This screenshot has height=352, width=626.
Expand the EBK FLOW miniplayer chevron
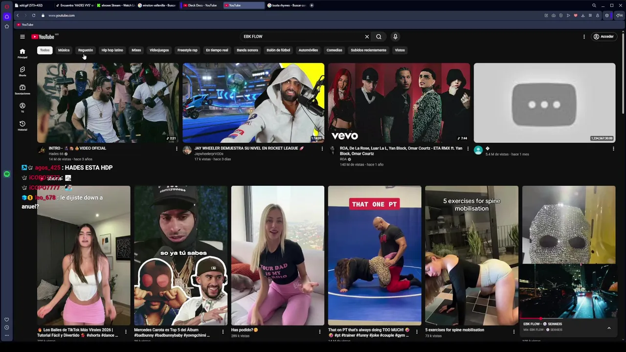(609, 329)
